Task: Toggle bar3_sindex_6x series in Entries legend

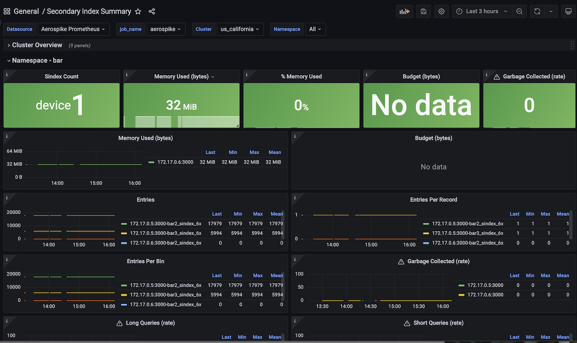Action: 165,233
